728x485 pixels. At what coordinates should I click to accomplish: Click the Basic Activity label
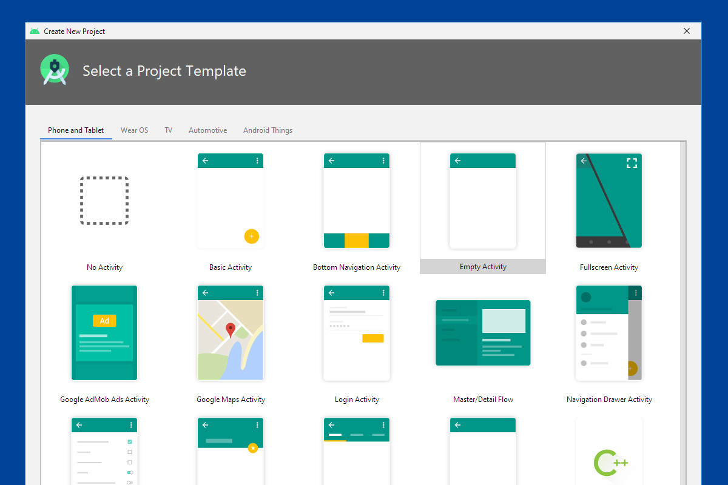(x=231, y=267)
